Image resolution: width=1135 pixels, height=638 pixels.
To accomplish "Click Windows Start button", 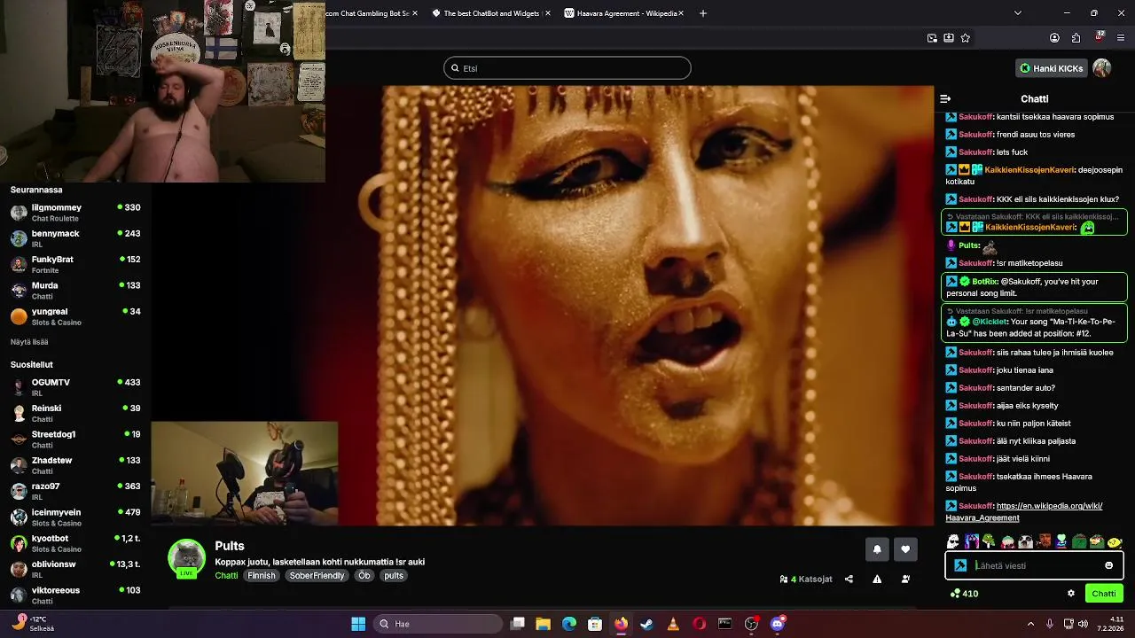I will click(x=358, y=624).
